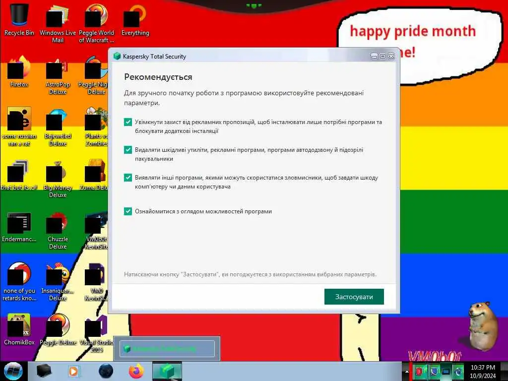The height and width of the screenshot is (381, 508).
Task: Open the Windows Start orb
Action: (x=13, y=371)
